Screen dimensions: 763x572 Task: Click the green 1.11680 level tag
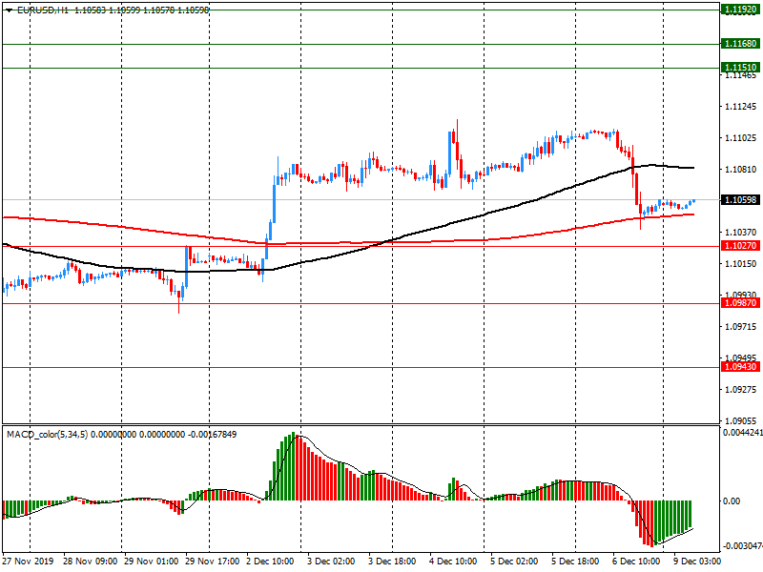tap(740, 44)
